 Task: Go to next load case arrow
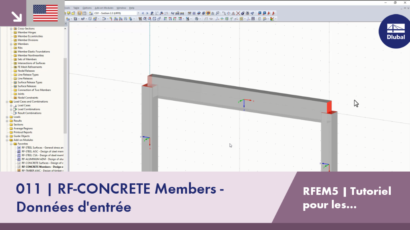147,13
